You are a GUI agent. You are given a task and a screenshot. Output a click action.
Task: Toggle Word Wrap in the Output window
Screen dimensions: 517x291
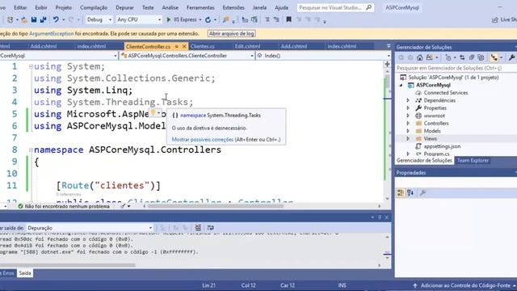(x=210, y=228)
